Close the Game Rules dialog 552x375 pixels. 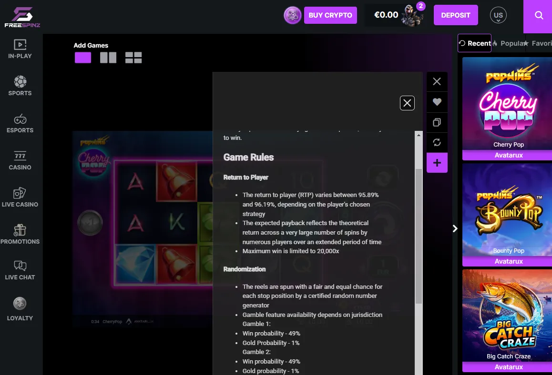coord(407,103)
